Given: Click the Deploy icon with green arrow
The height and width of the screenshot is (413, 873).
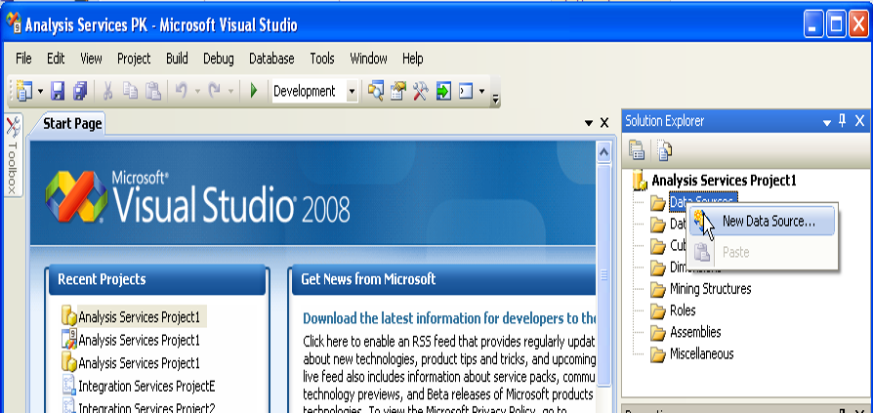Looking at the screenshot, I should coord(442,91).
